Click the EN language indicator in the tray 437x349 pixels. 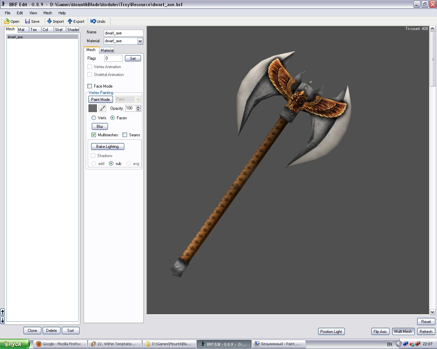(x=390, y=344)
